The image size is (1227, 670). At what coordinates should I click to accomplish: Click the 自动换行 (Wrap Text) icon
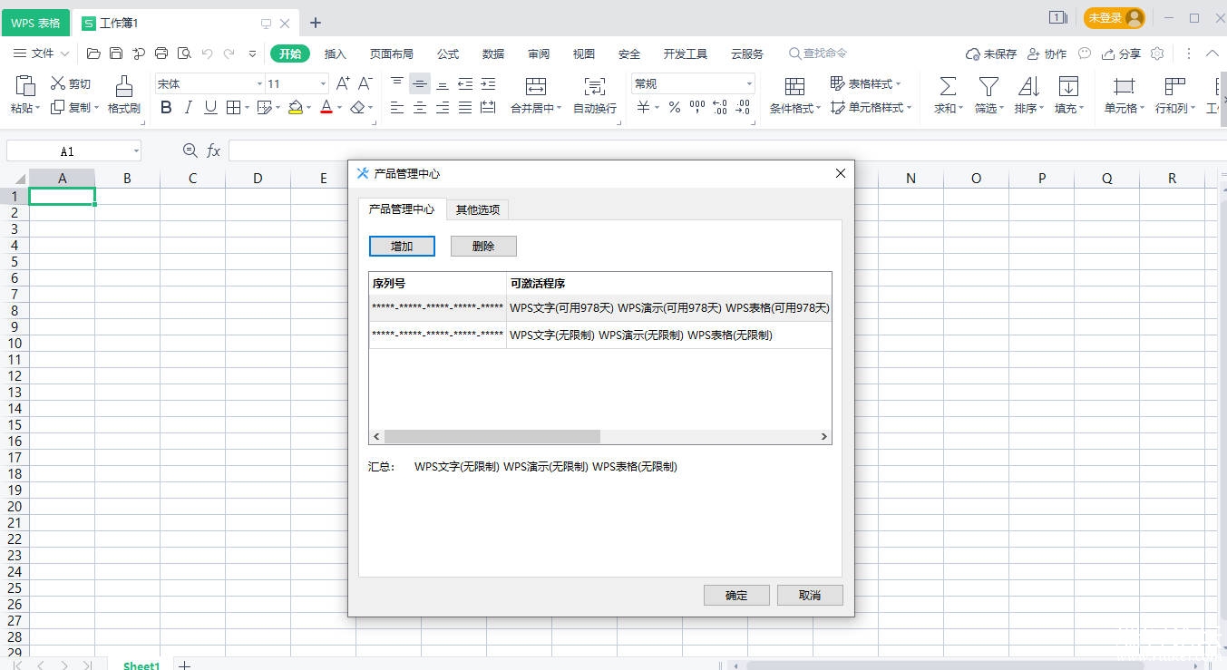point(595,86)
